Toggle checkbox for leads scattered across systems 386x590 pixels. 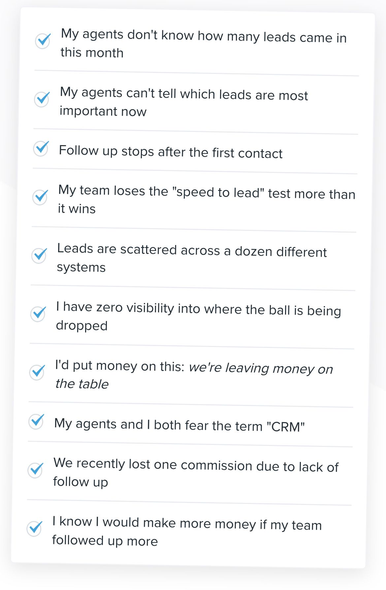point(39,255)
